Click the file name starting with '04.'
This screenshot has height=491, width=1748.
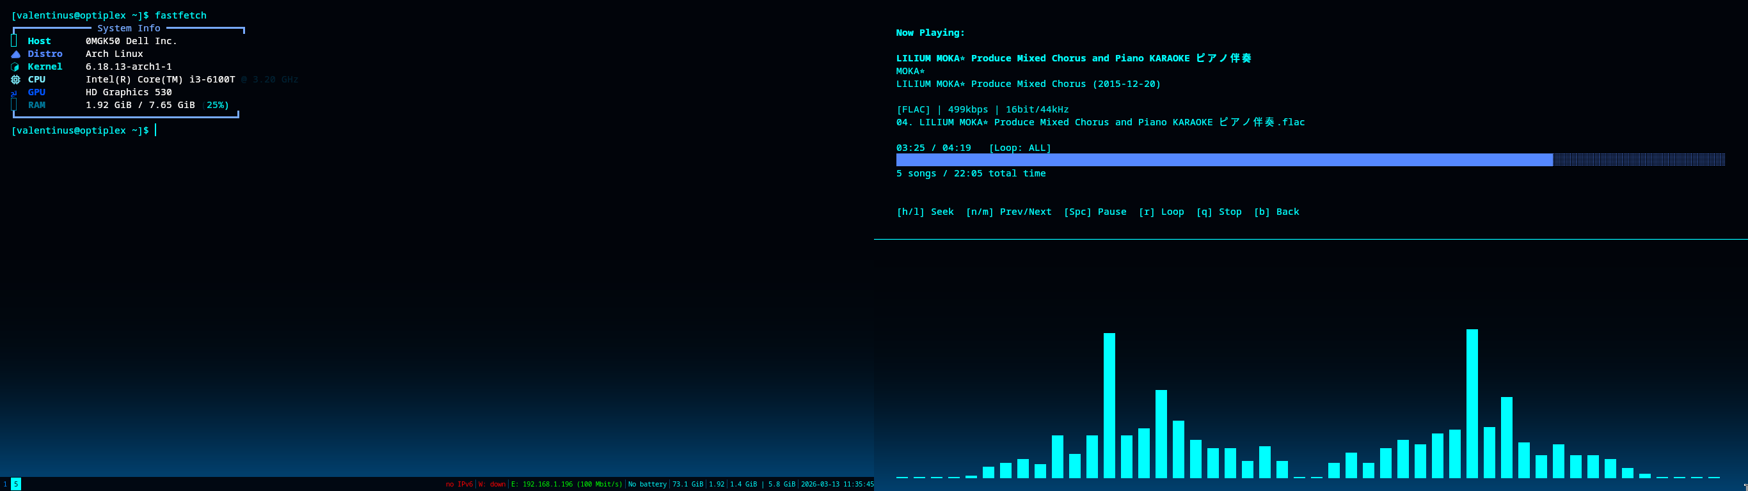[x=1100, y=122]
